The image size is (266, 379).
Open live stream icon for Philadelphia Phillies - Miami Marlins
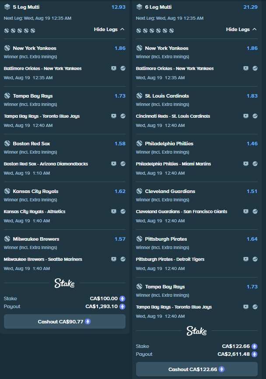point(246,164)
